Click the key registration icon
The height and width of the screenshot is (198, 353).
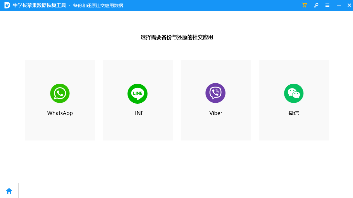tap(316, 5)
